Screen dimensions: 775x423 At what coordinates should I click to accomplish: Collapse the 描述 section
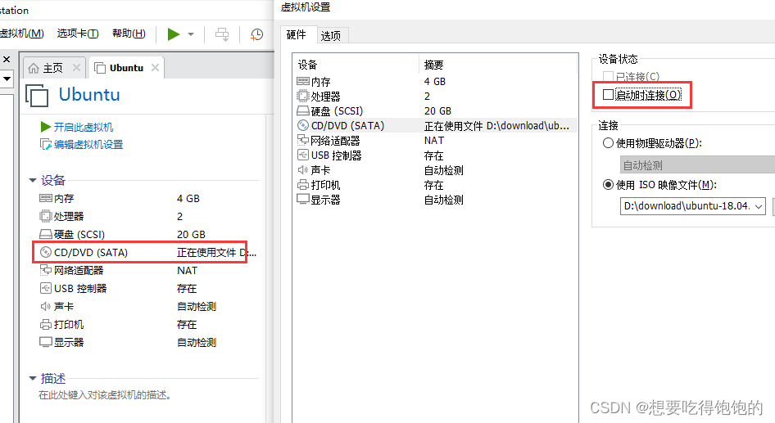tap(33, 379)
